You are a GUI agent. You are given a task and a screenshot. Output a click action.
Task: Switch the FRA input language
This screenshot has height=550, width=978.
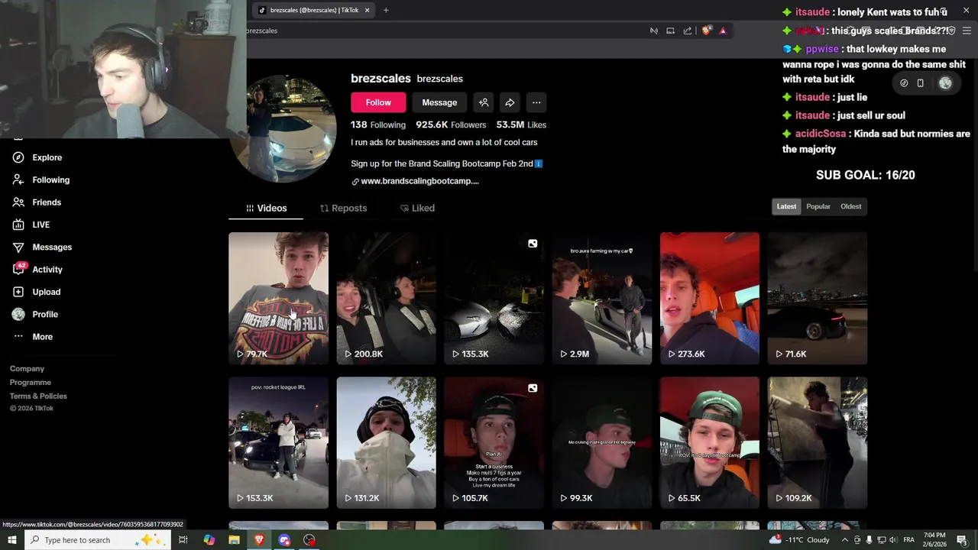pos(909,540)
